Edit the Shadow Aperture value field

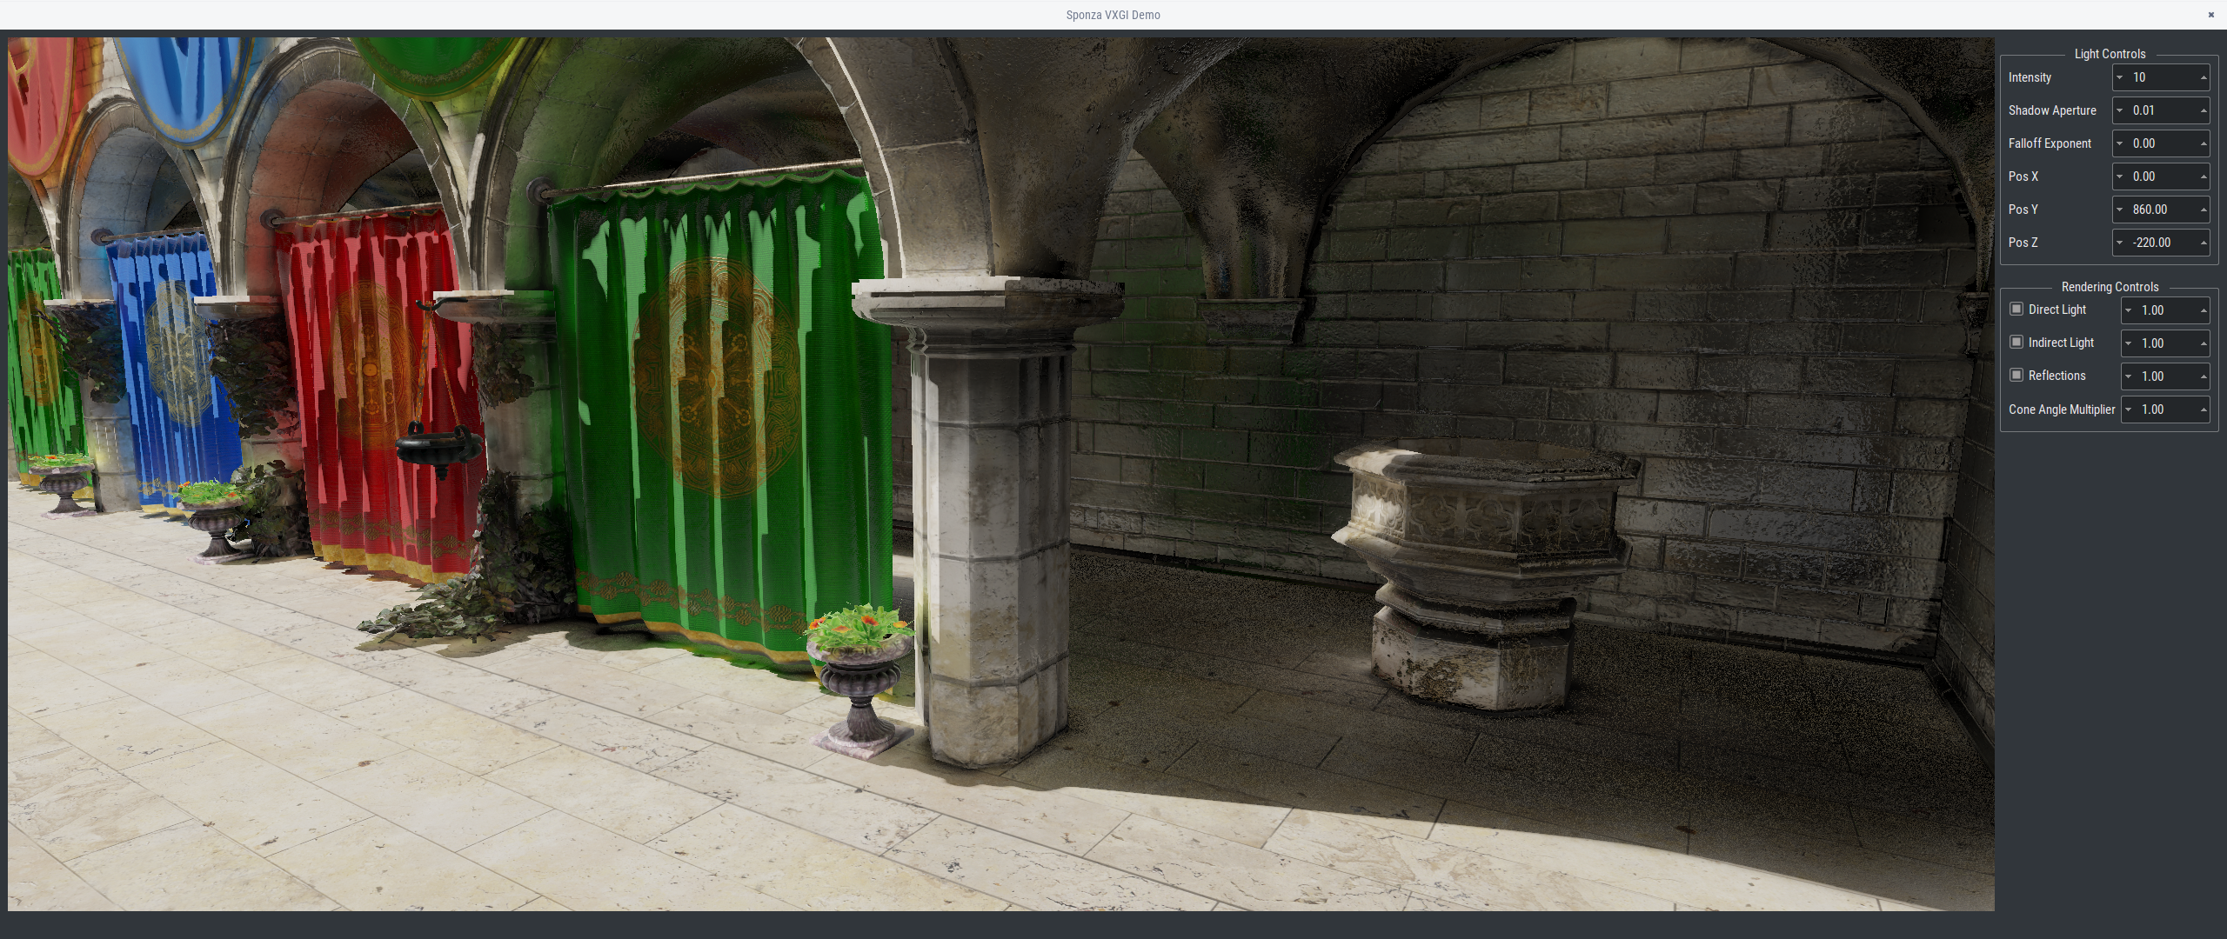tap(2162, 110)
